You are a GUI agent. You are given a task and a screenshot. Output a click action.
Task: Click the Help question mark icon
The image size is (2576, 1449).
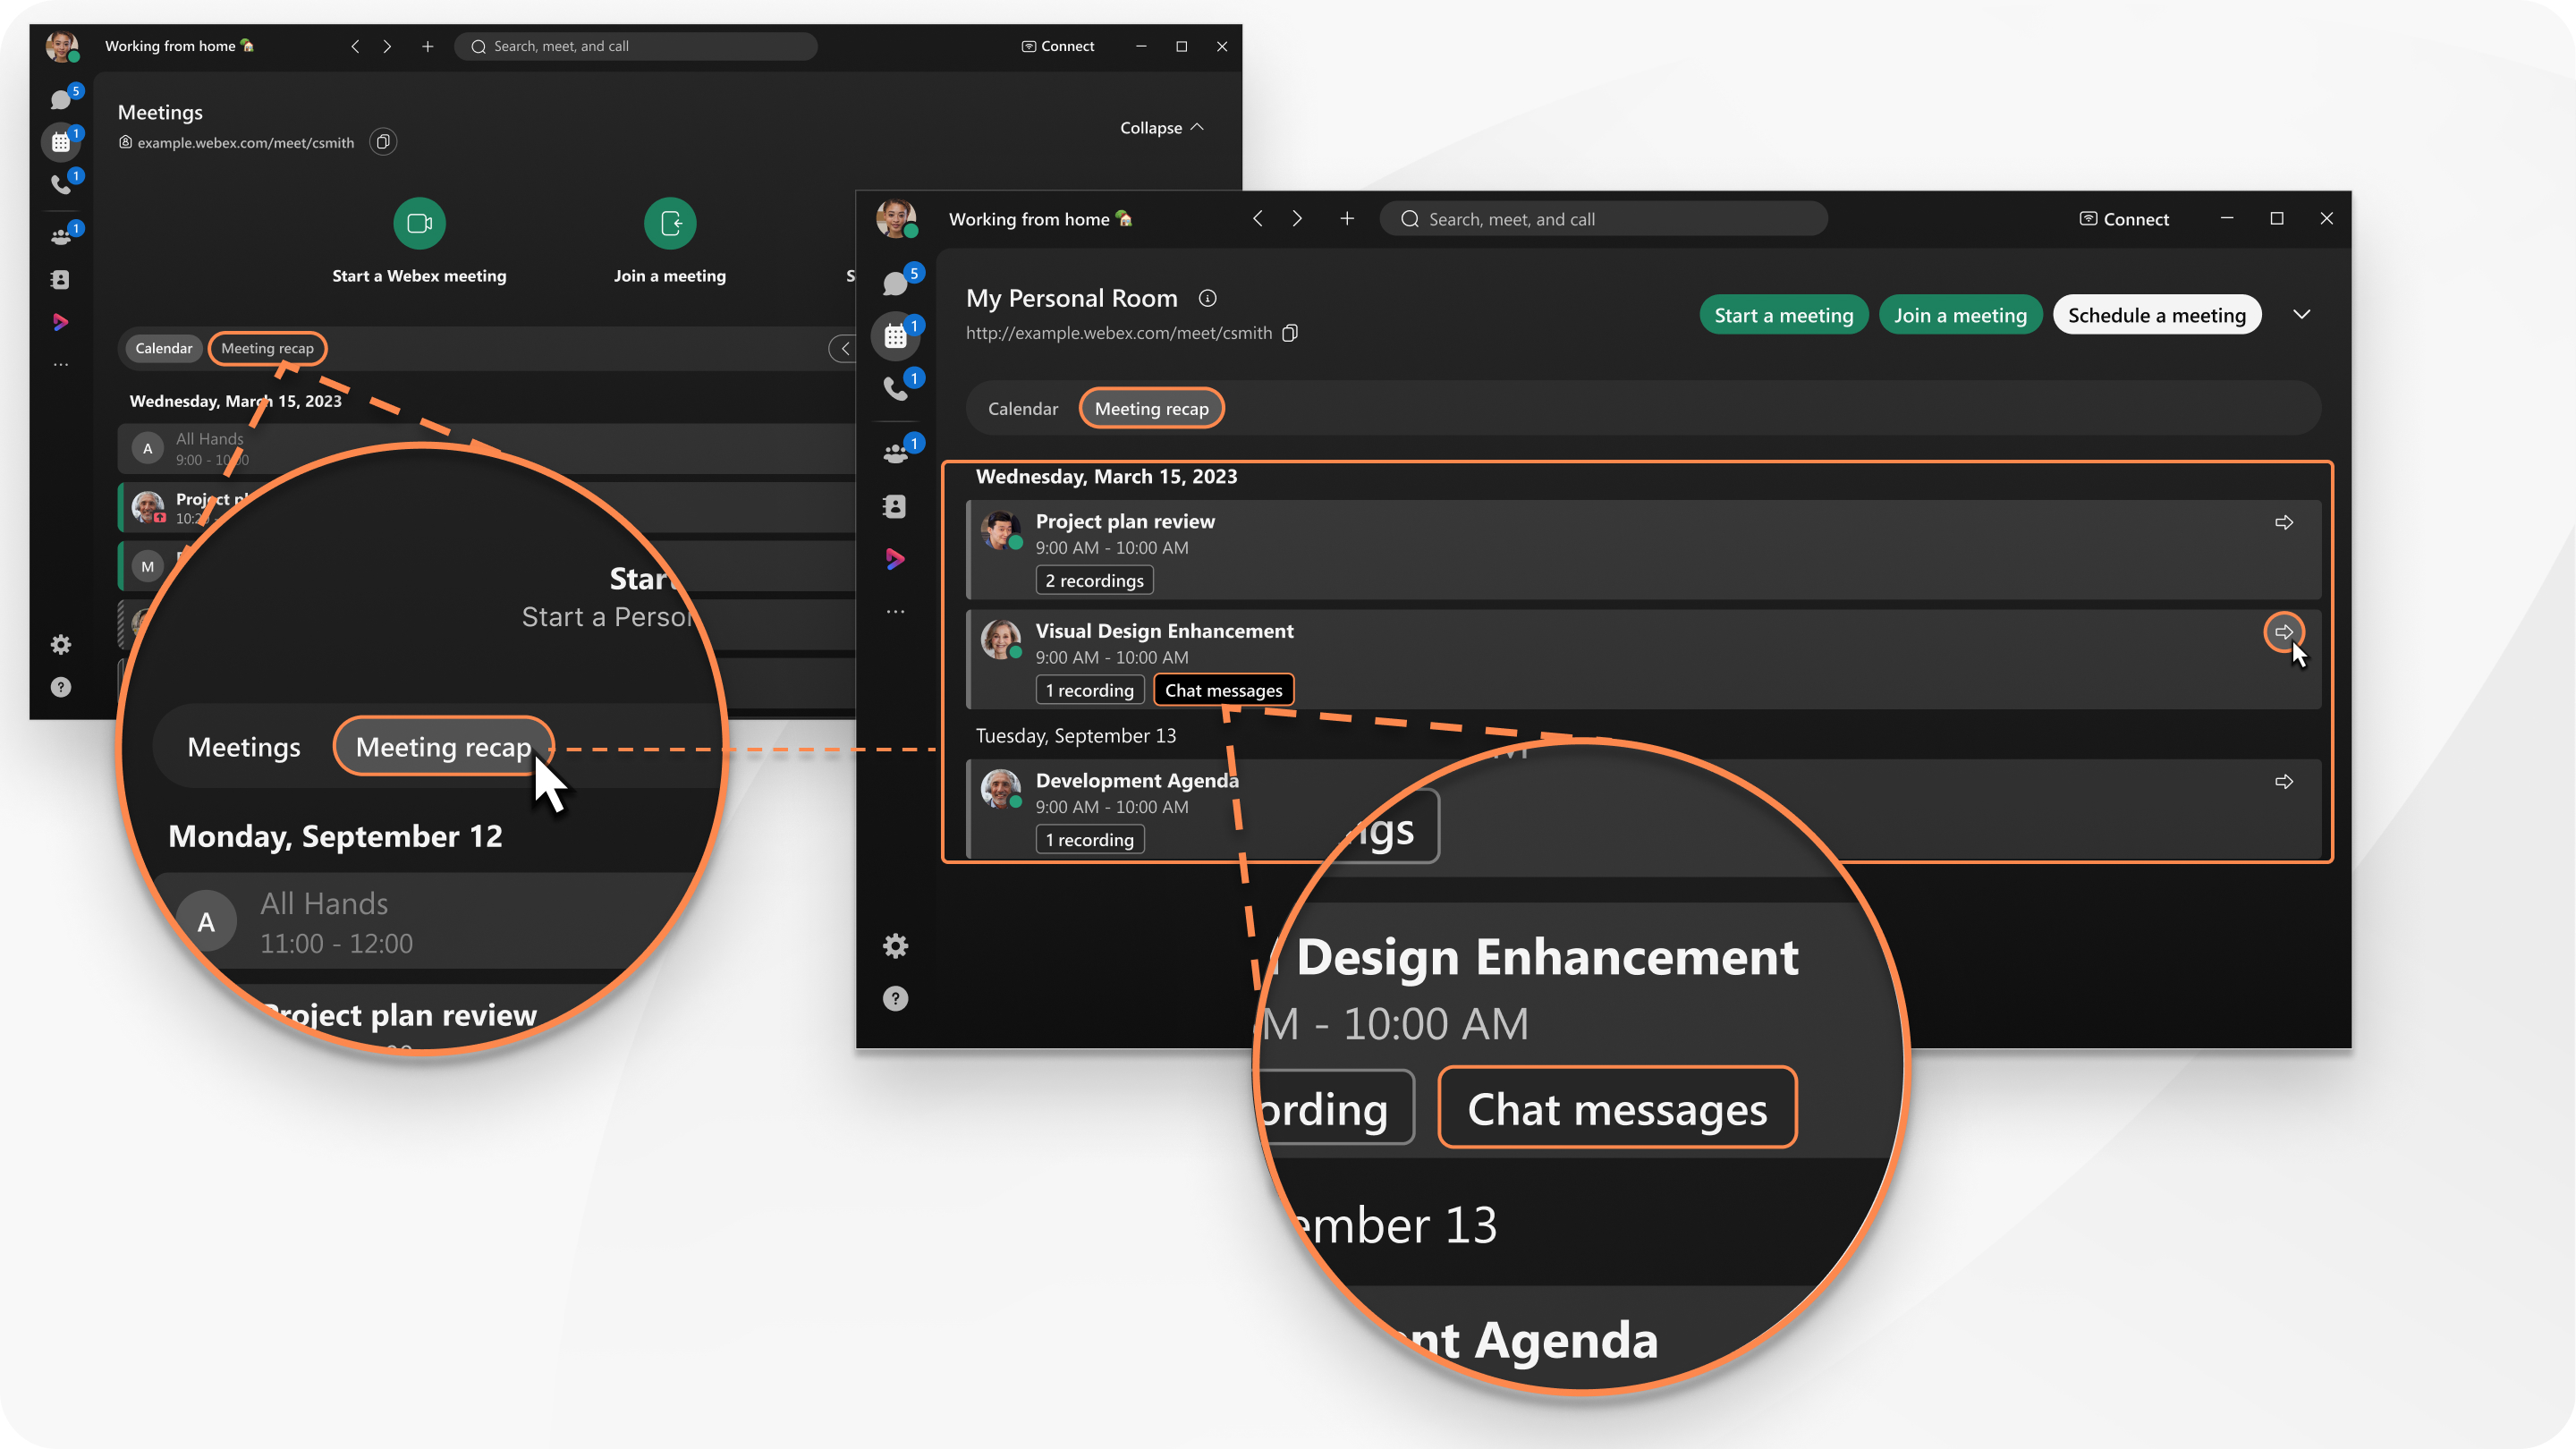click(x=895, y=1000)
